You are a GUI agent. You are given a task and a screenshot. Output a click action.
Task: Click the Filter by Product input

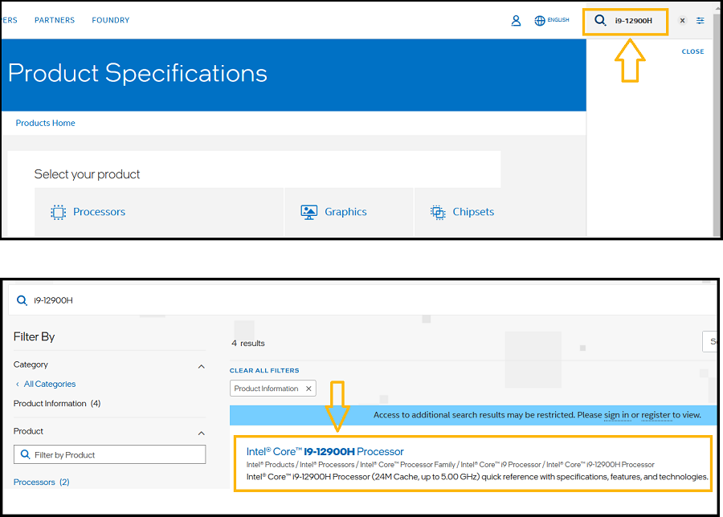[x=110, y=455]
